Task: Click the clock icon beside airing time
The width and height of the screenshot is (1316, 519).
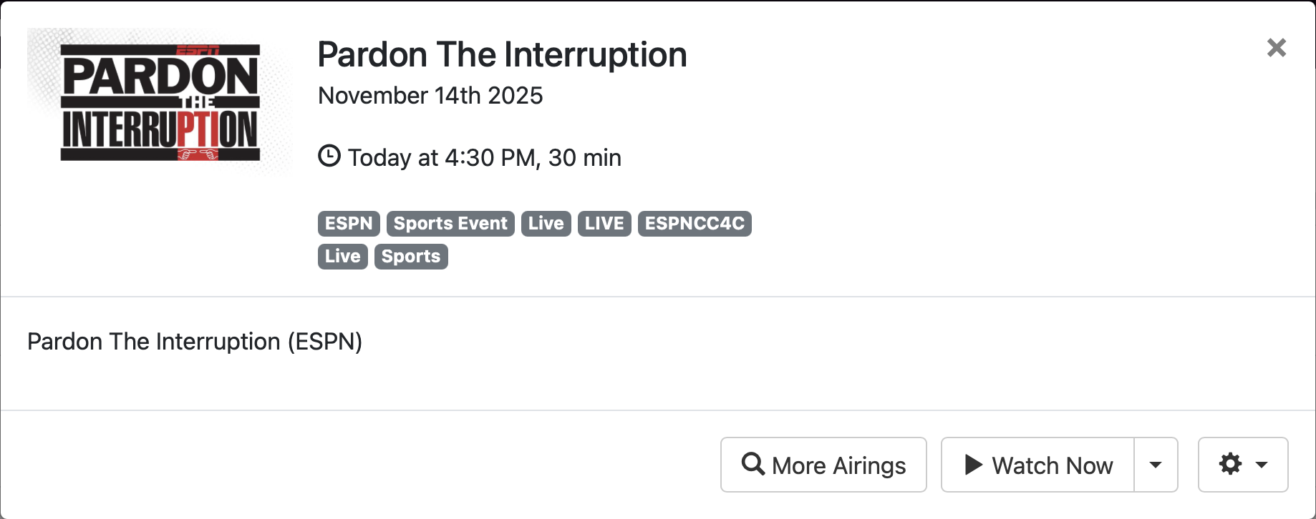Action: [x=329, y=156]
